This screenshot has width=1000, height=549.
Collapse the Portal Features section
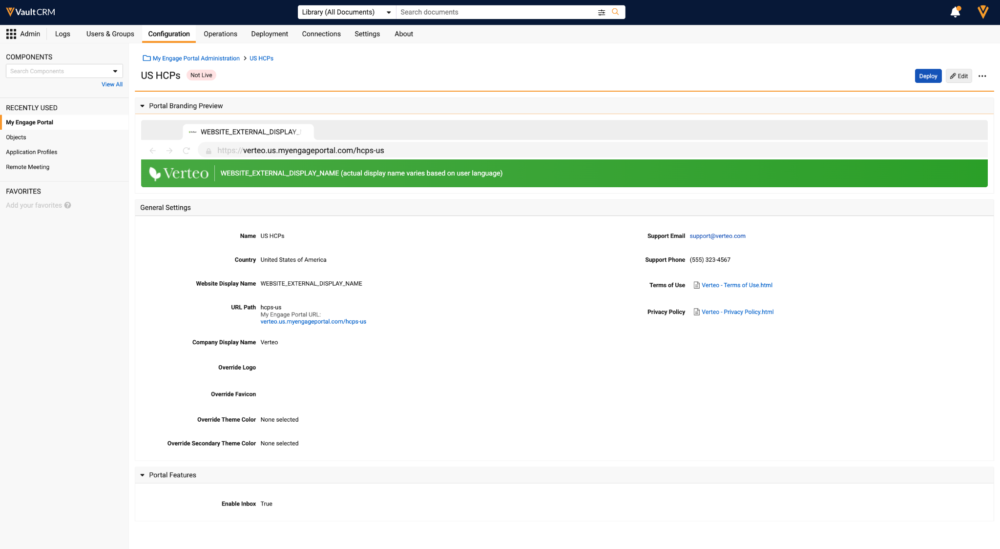[143, 475]
